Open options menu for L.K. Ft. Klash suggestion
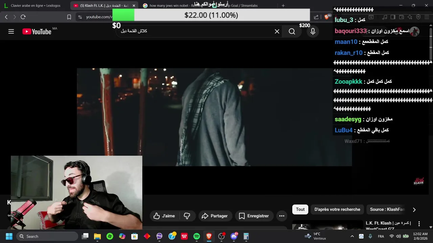Screen dimensions: 433x243 [419, 224]
